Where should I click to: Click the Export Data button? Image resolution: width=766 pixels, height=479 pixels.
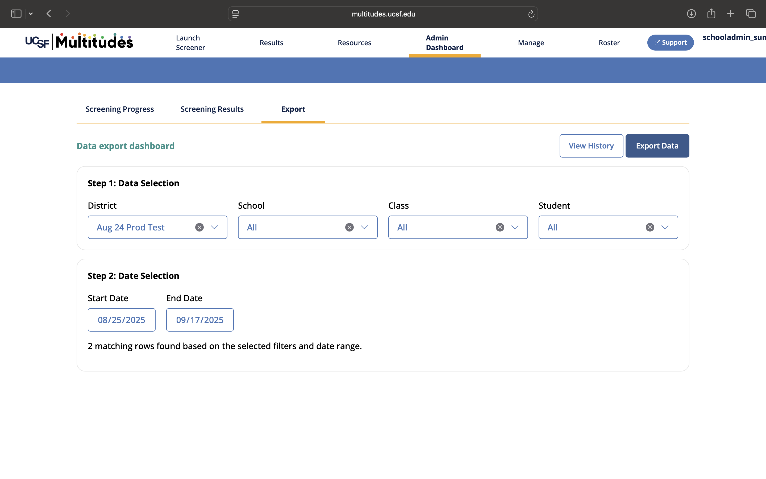(657, 146)
